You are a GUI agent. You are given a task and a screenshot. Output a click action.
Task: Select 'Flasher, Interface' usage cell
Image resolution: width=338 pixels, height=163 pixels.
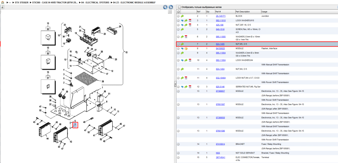point(269,49)
